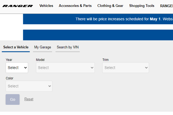Expand the Trim dropdown
173x115 pixels.
(125, 68)
